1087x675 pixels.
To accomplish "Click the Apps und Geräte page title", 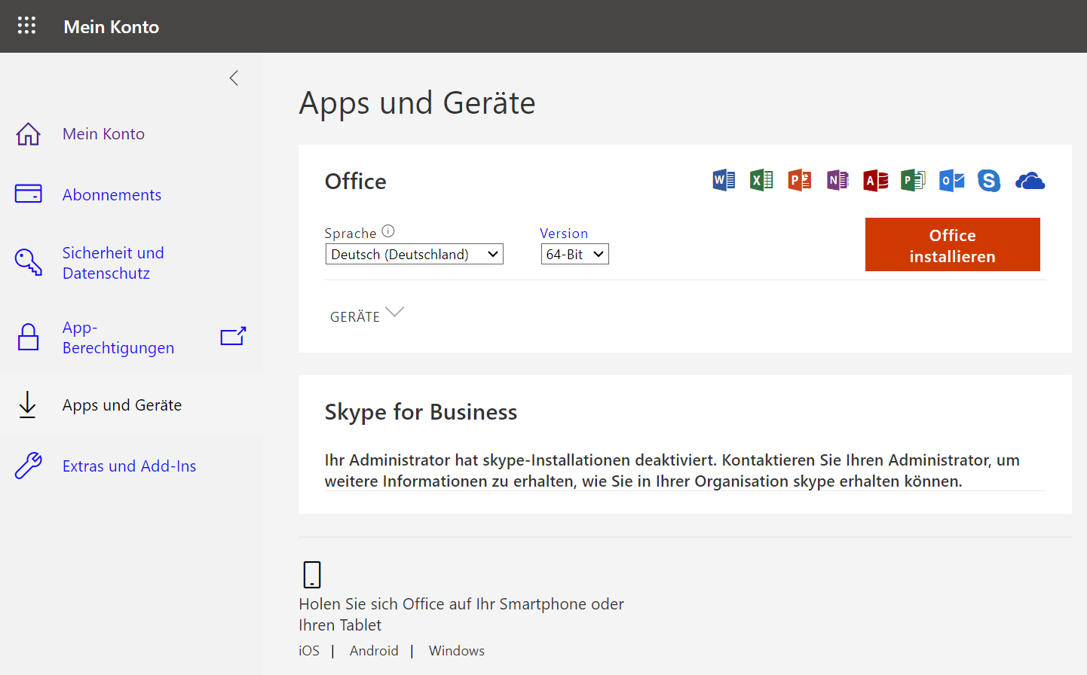I will coord(417,102).
